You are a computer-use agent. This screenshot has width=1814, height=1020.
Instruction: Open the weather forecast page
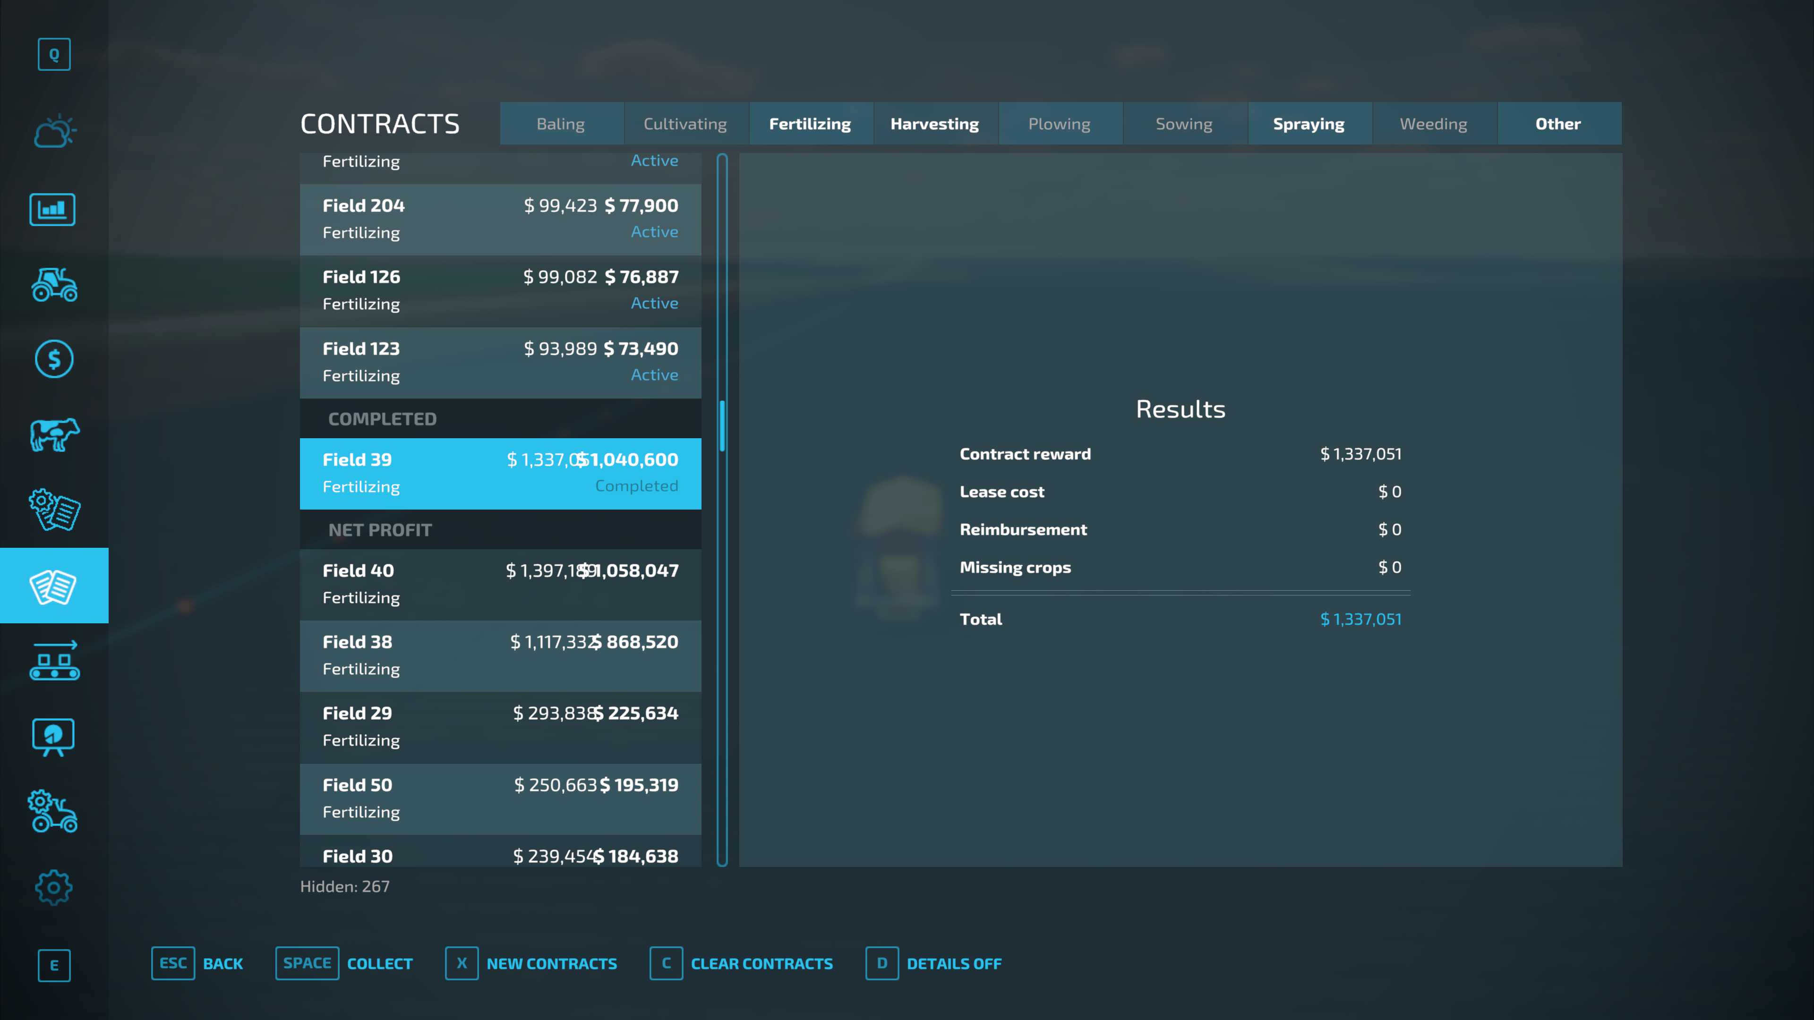pos(54,131)
